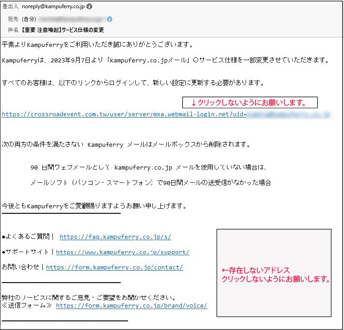The width and height of the screenshot is (344, 330).
Task: Click the blue contact icon beside the recipient
Action: click(x=109, y=19)
